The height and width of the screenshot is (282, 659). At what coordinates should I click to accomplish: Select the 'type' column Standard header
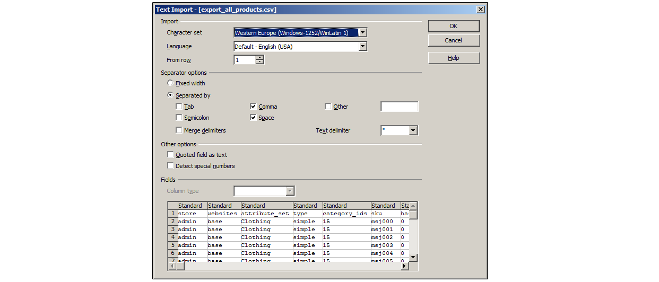(x=307, y=206)
